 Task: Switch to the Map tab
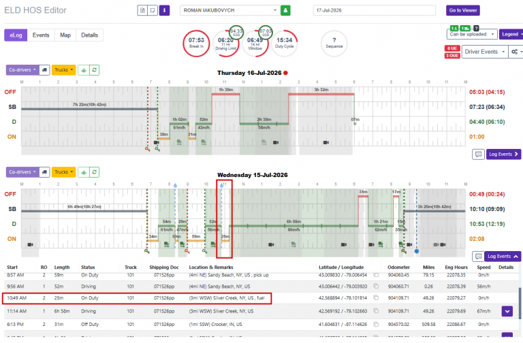tap(65, 35)
